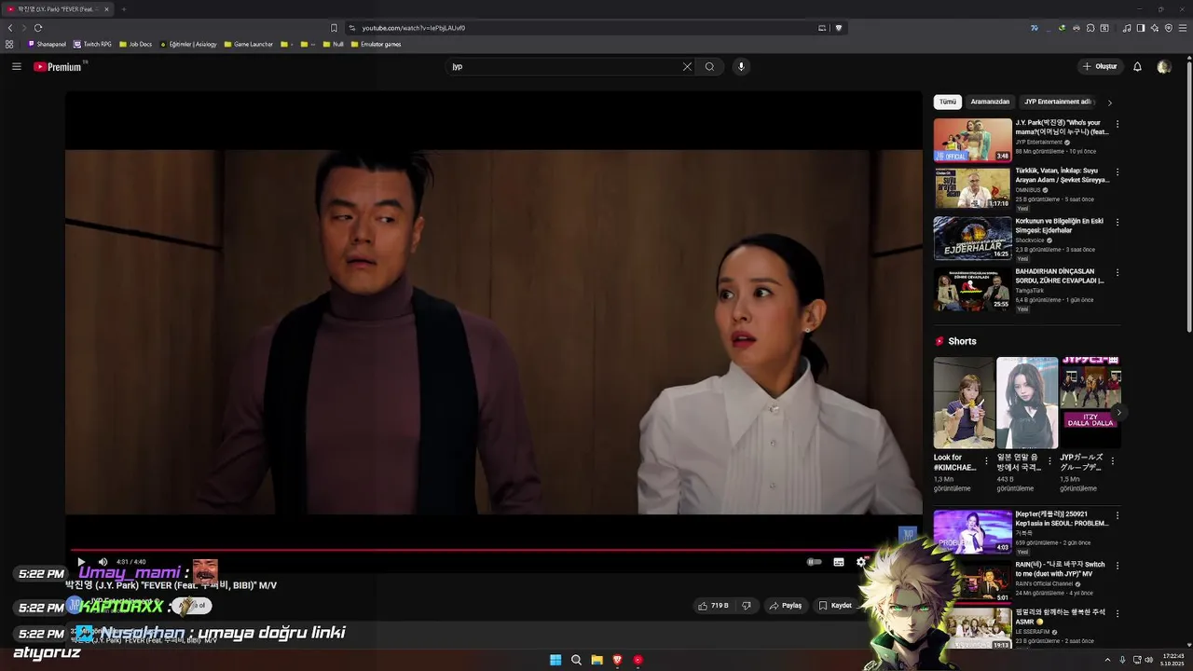Go to YouTube Premium home logo
The image size is (1193, 671).
(59, 67)
